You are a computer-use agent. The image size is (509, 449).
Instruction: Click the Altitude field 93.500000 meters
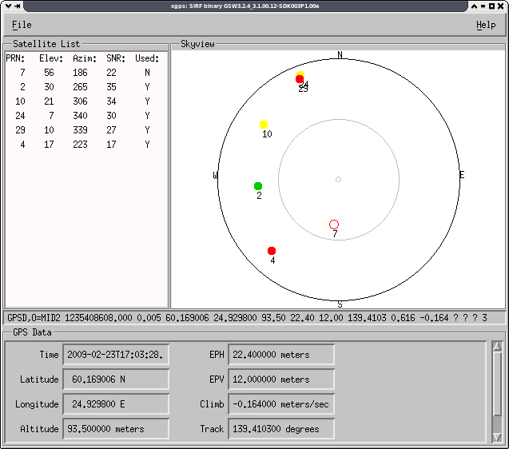click(x=116, y=429)
